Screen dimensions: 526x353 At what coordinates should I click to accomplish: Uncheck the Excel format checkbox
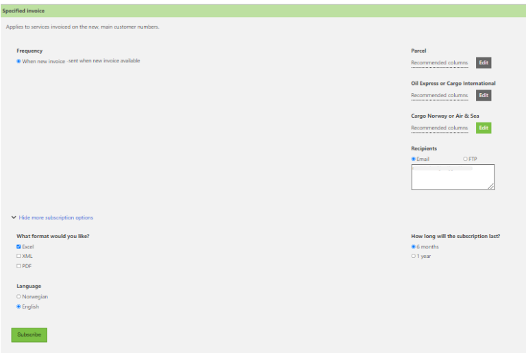(x=18, y=246)
